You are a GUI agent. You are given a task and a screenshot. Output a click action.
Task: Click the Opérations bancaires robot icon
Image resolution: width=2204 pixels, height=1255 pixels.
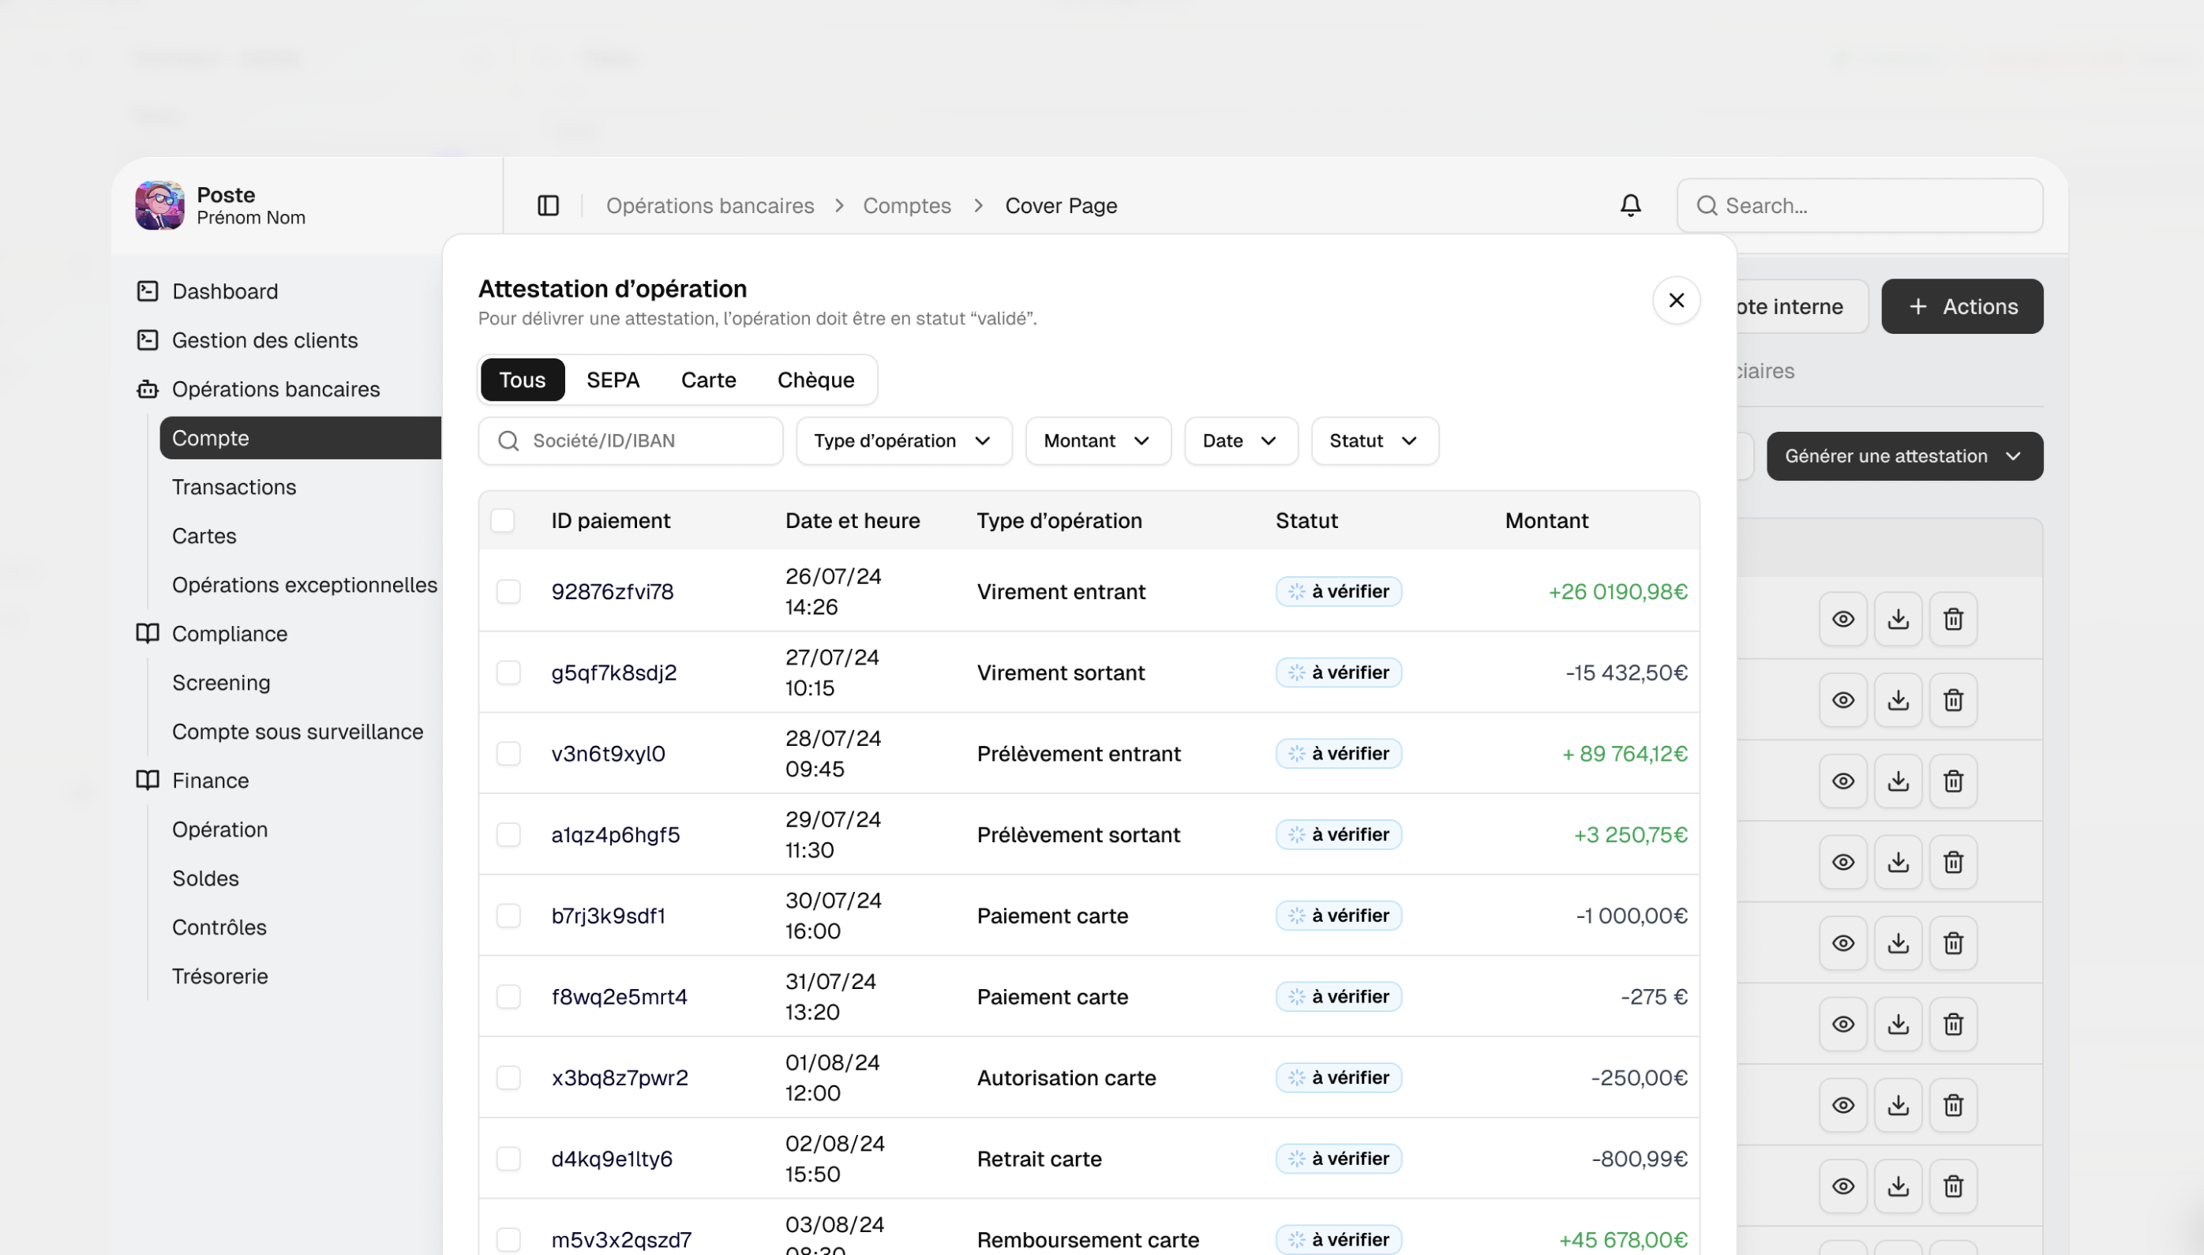pyautogui.click(x=148, y=389)
